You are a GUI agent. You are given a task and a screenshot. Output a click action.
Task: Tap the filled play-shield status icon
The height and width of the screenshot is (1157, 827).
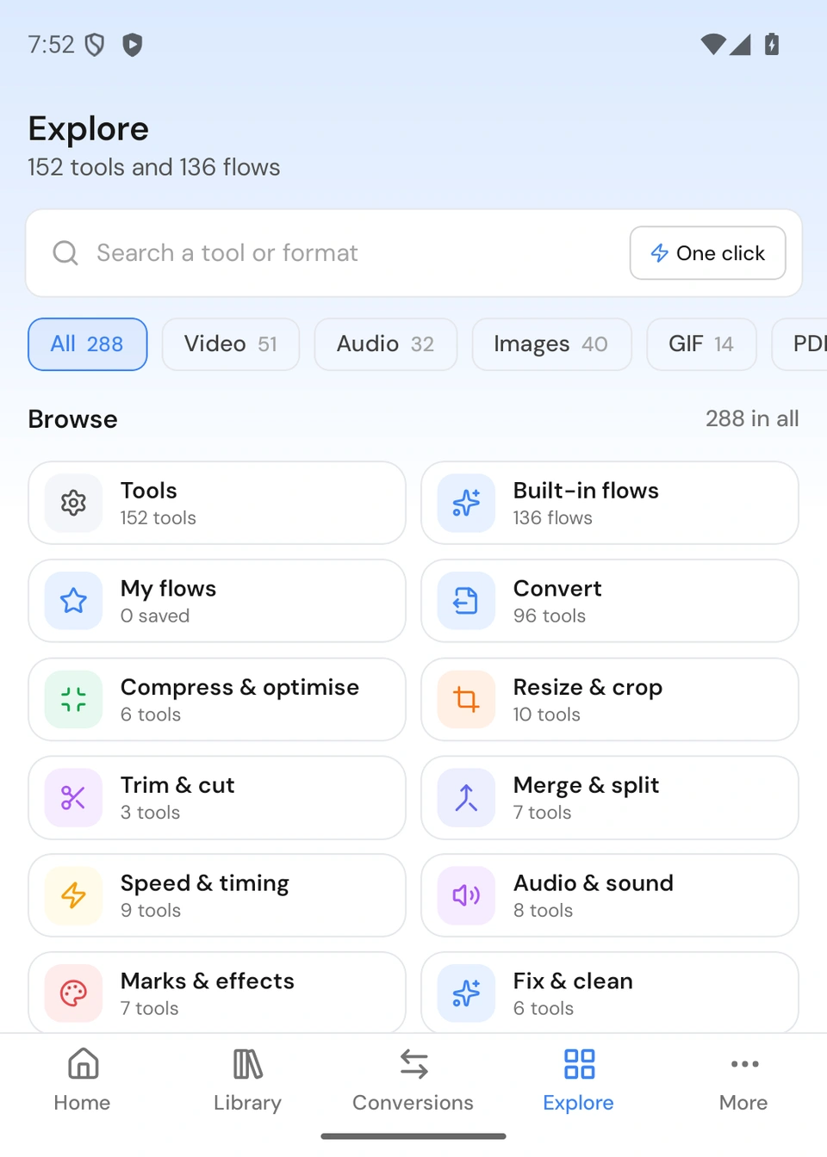coord(132,45)
